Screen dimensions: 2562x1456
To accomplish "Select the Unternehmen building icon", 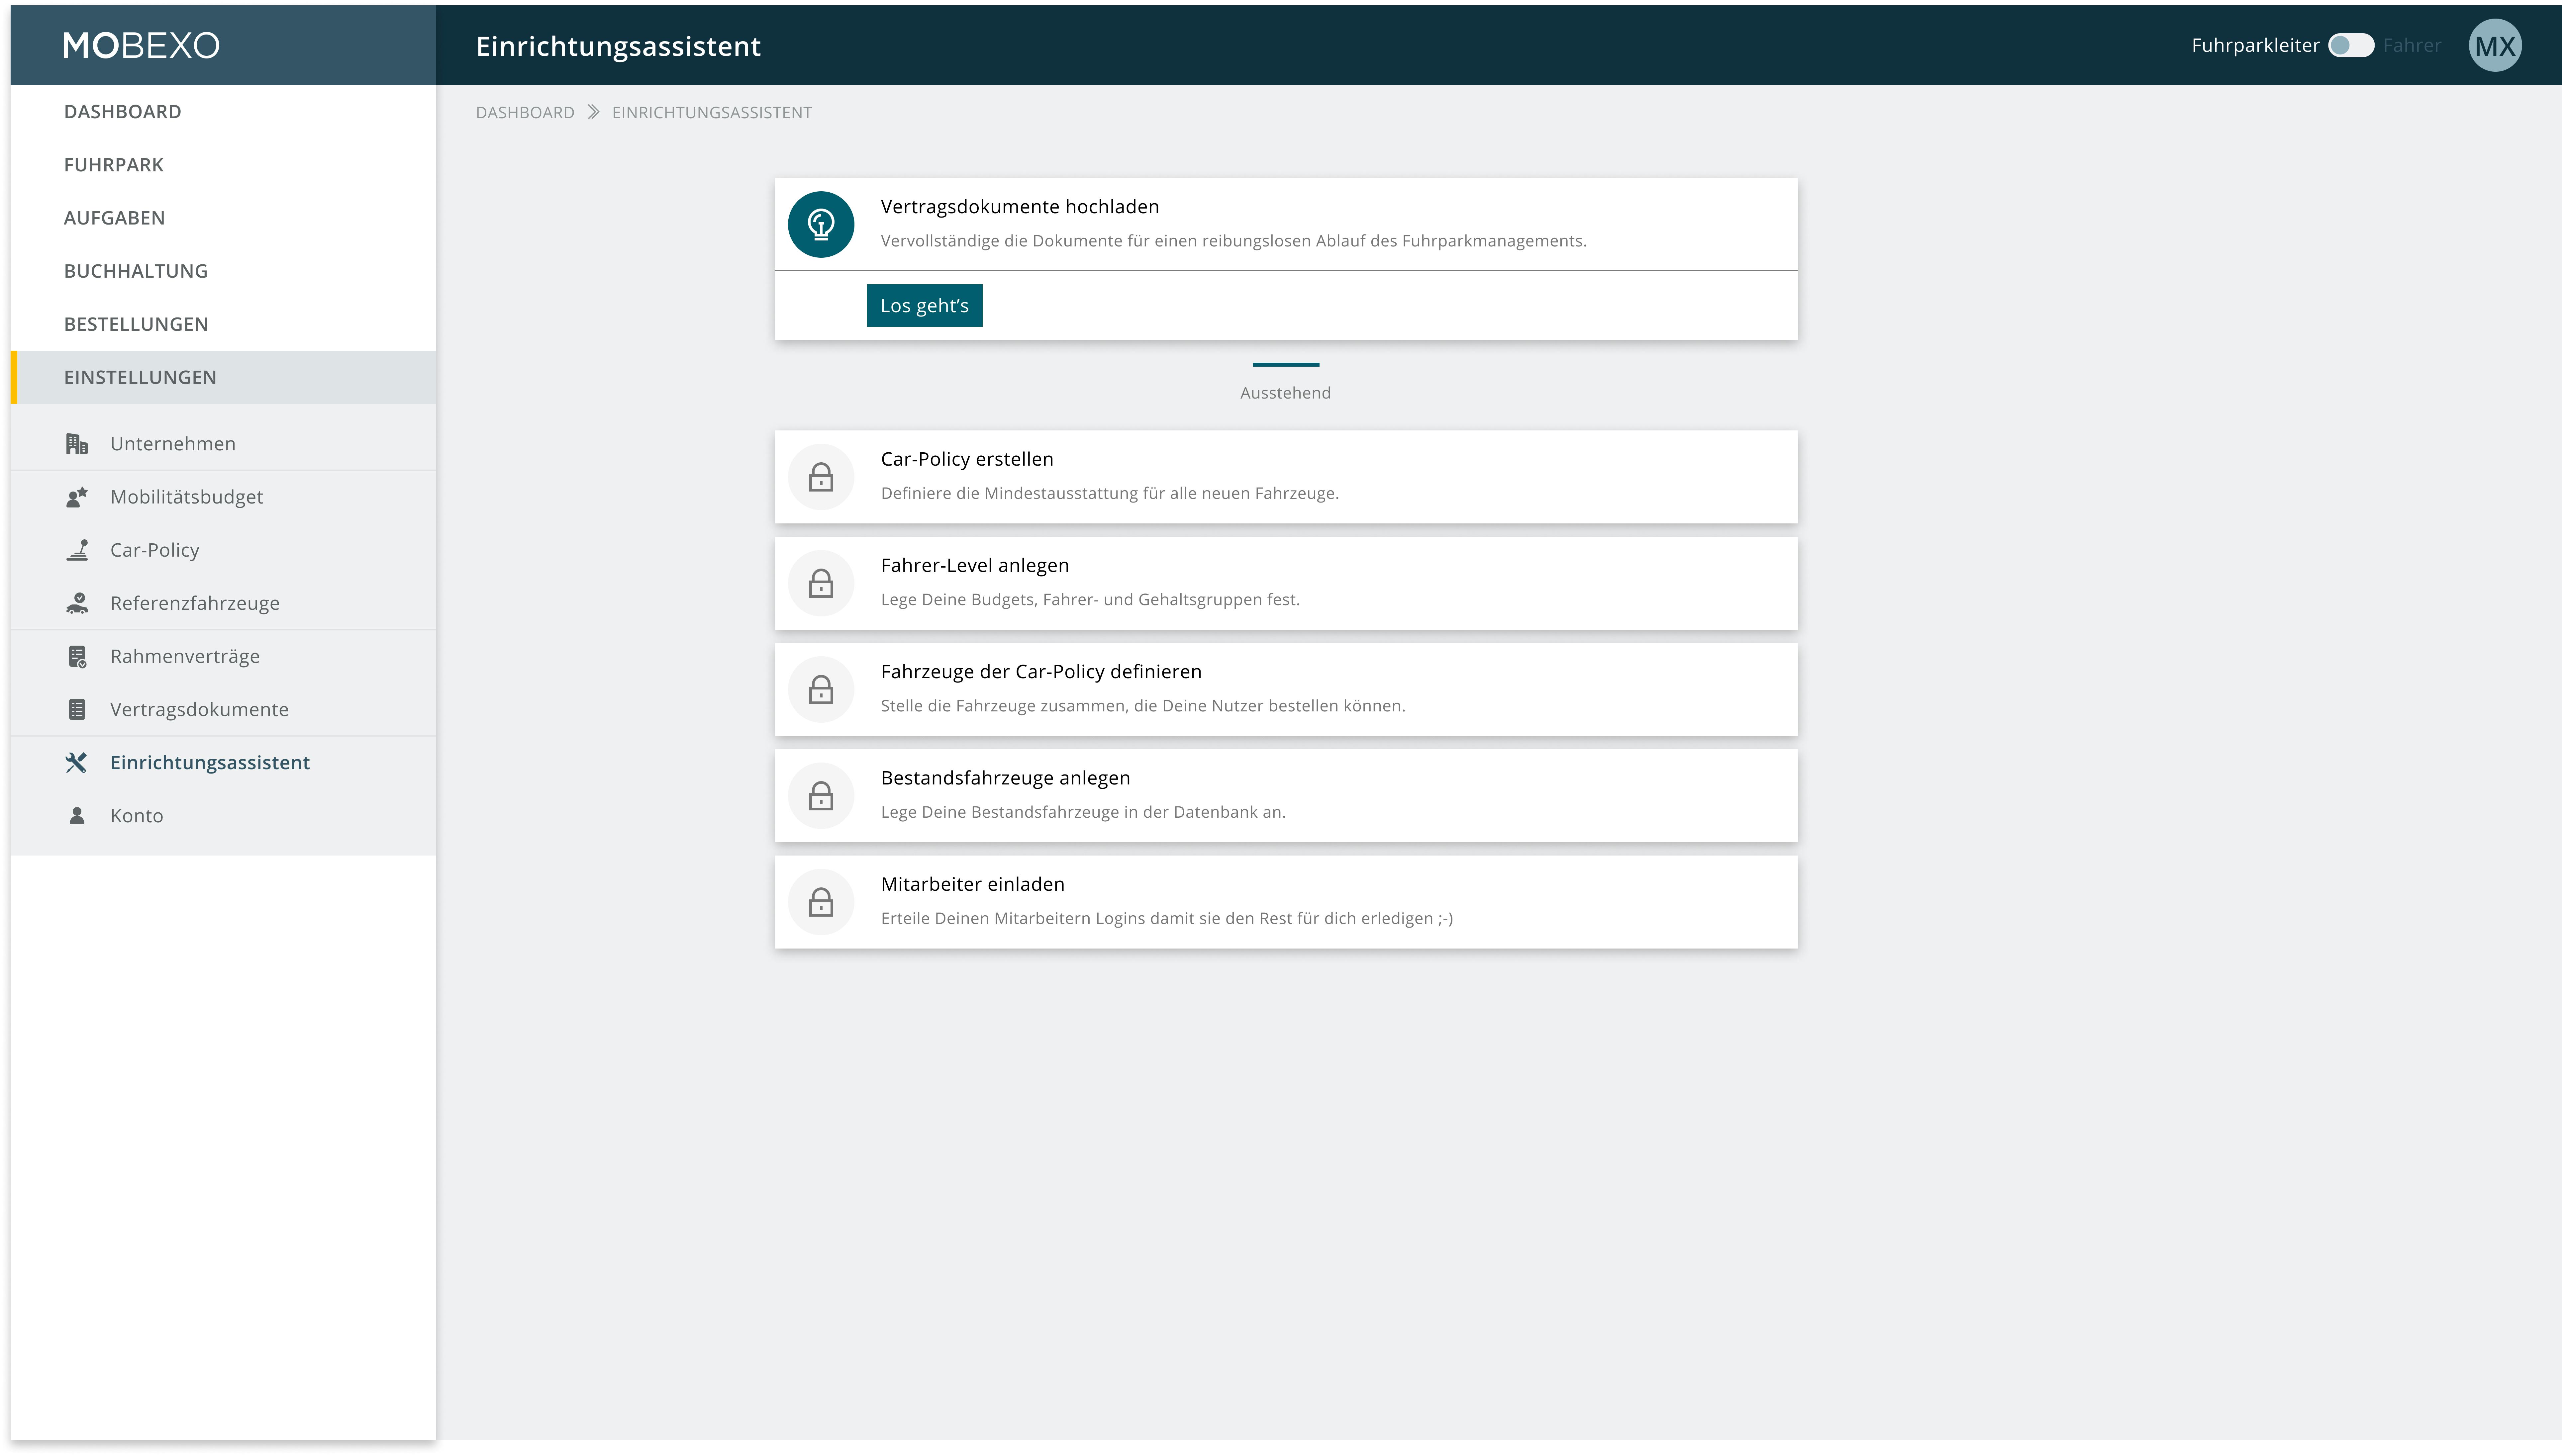I will 76,443.
